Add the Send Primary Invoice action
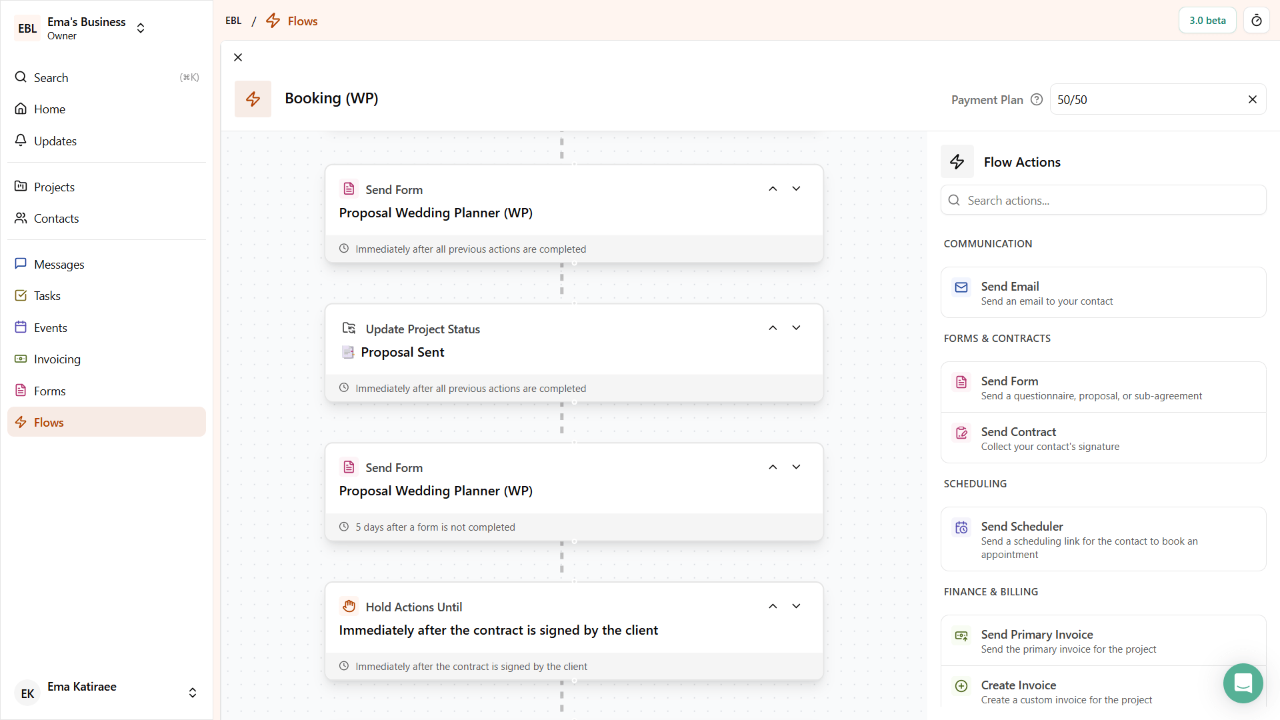Viewport: 1280px width, 720px height. (x=1103, y=640)
